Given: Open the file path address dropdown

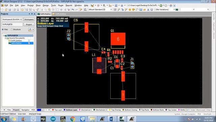Looking at the screenshot, I should coord(158,5).
